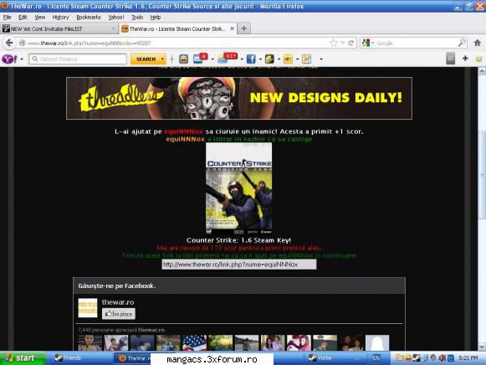Click the page scrollbar down arrow
Viewport: 486px width, 365px height.
click(x=482, y=347)
